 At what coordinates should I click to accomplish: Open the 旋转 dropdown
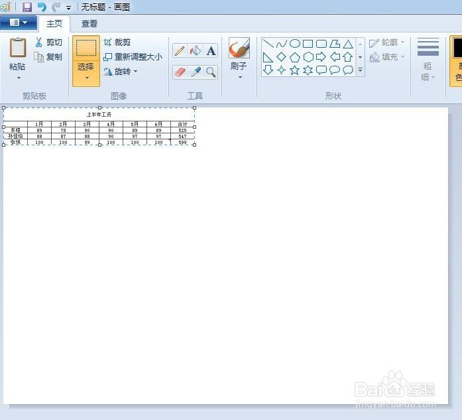[x=121, y=72]
